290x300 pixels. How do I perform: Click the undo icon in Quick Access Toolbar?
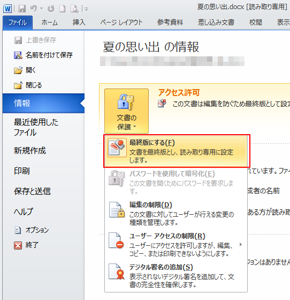34,9
